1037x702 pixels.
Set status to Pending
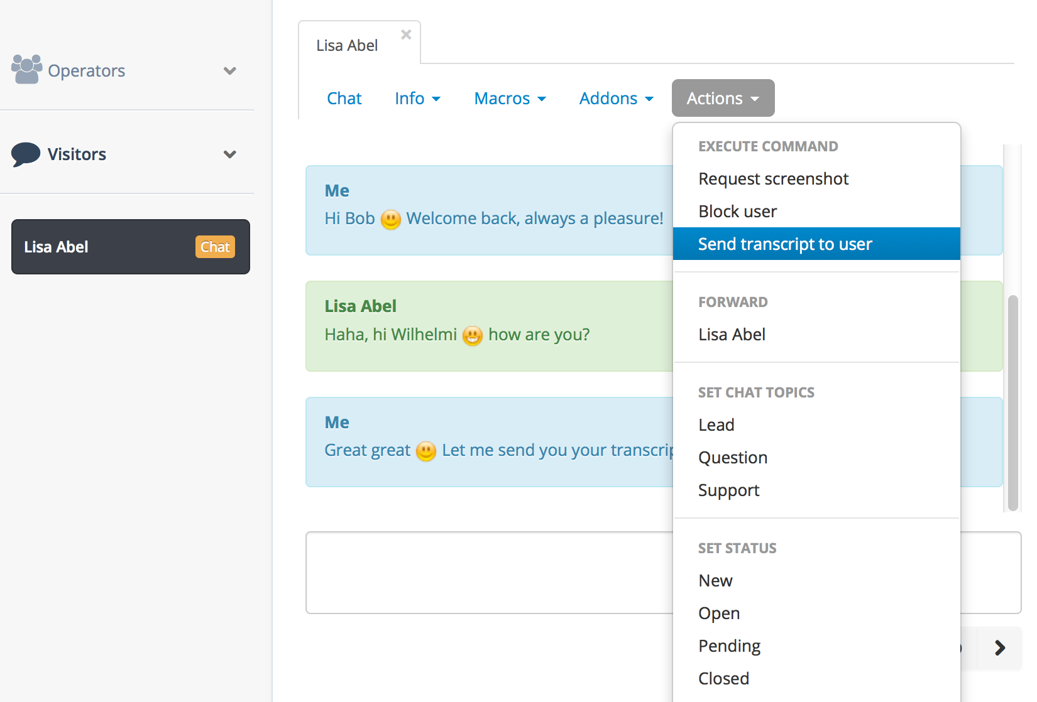(816, 646)
